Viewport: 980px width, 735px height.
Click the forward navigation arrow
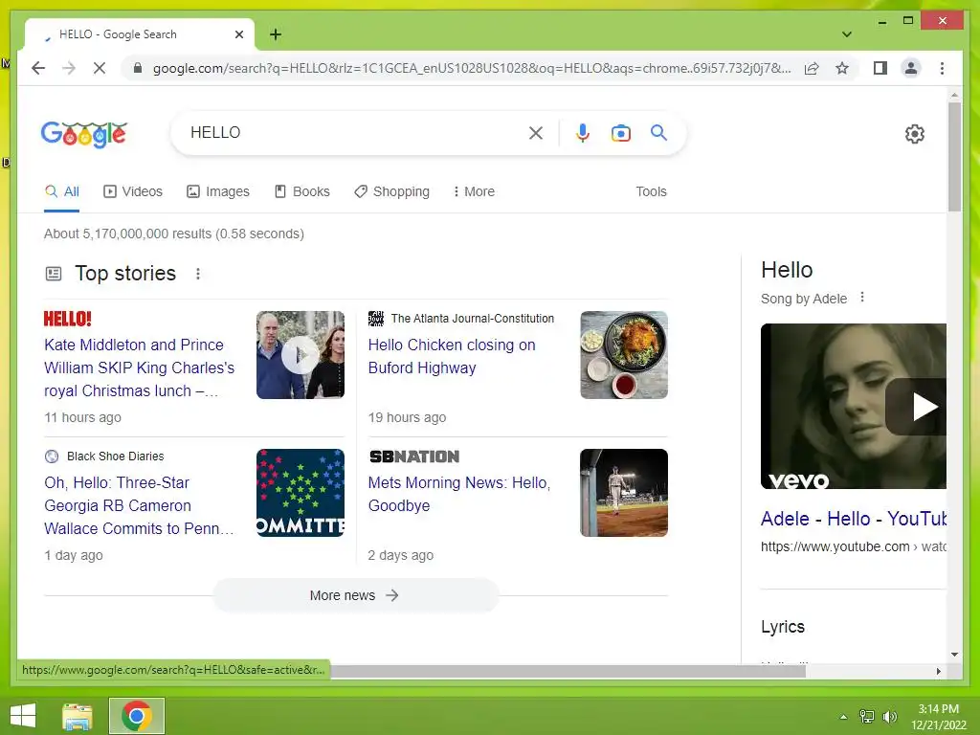[x=69, y=68]
